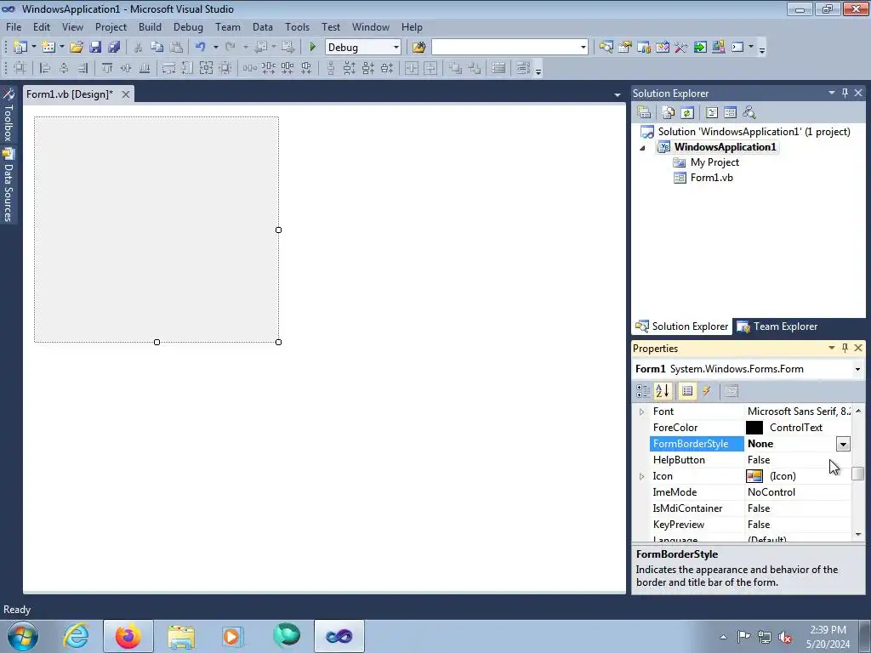871x653 pixels.
Task: Toggle pin on Properties panel
Action: (845, 348)
